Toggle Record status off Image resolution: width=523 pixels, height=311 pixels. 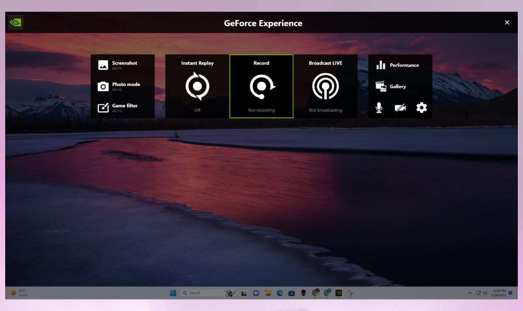click(261, 110)
